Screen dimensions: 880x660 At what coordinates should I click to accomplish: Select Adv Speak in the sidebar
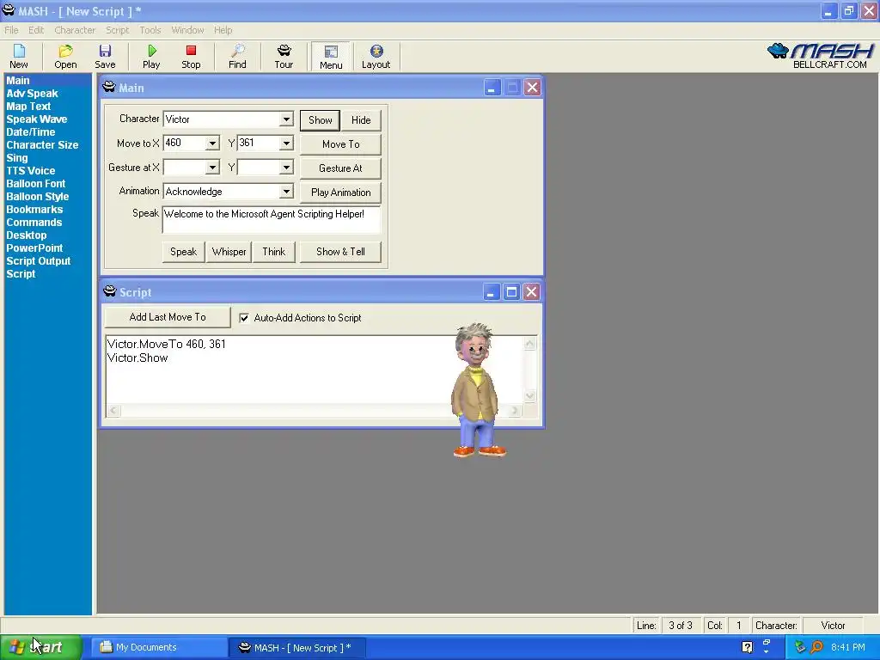(32, 94)
